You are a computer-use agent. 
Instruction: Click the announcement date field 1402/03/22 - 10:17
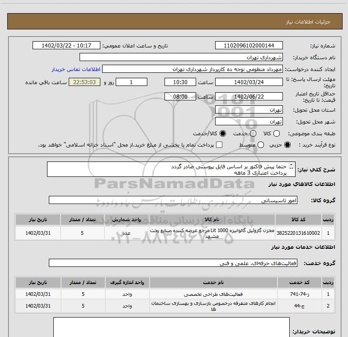pyautogui.click(x=66, y=45)
